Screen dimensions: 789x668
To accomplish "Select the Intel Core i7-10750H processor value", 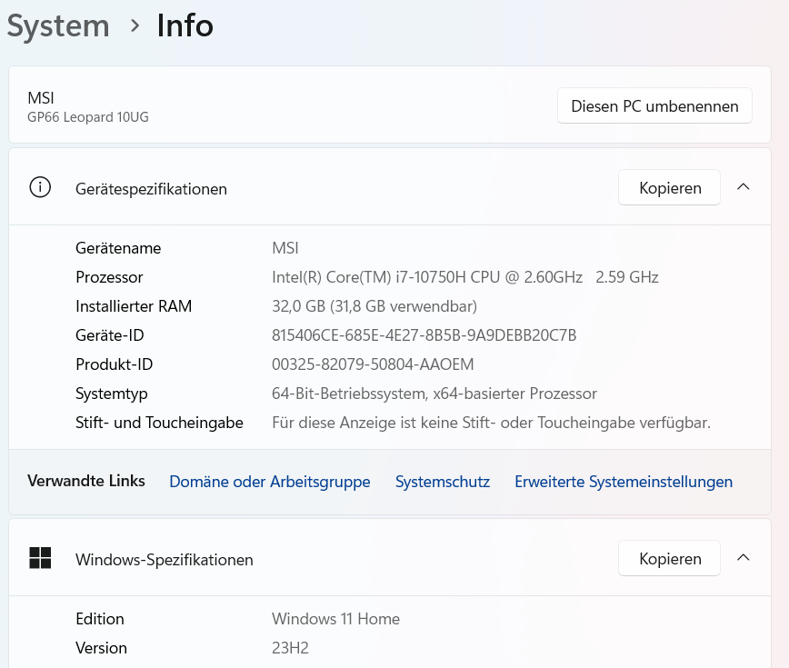I will (465, 277).
